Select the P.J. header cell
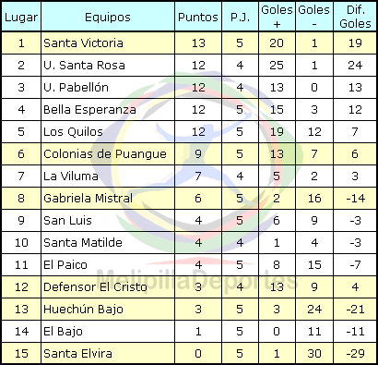 coord(240,17)
